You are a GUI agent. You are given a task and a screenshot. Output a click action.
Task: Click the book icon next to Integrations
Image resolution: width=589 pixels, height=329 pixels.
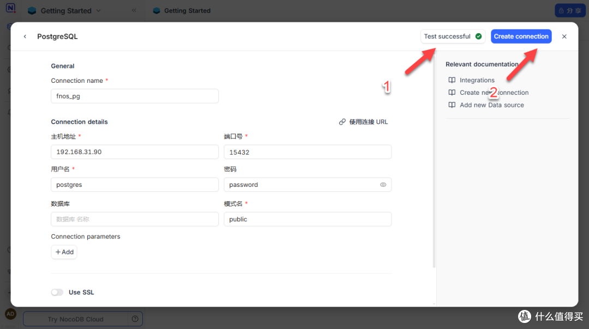(452, 80)
